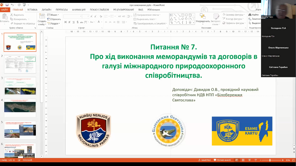
Task: Apply center text alignment
Action: (110, 22)
